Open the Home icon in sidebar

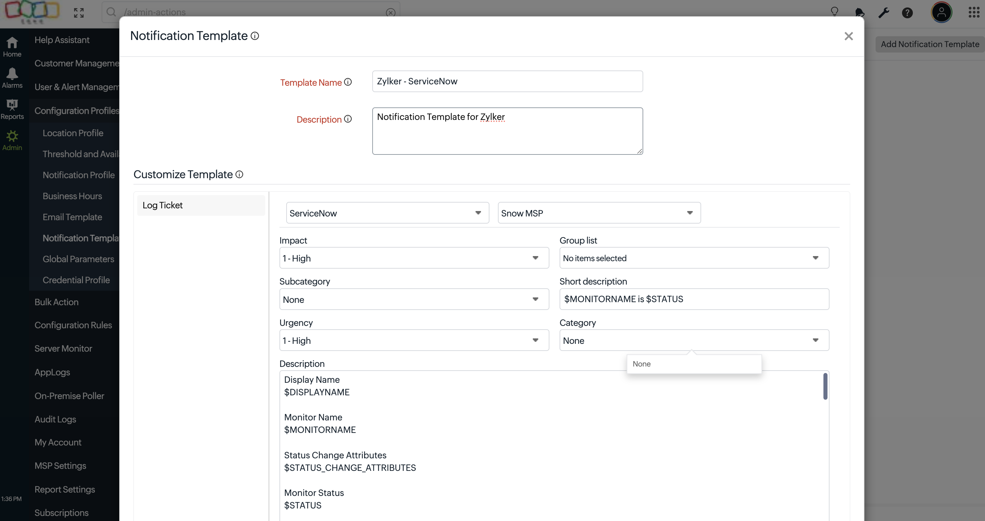12,47
